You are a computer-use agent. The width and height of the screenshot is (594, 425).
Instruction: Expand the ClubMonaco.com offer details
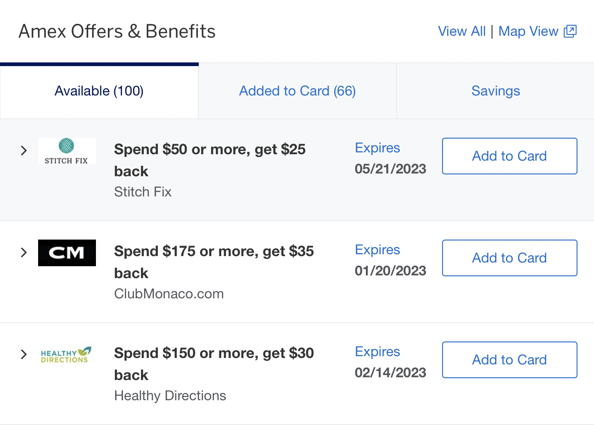point(23,252)
